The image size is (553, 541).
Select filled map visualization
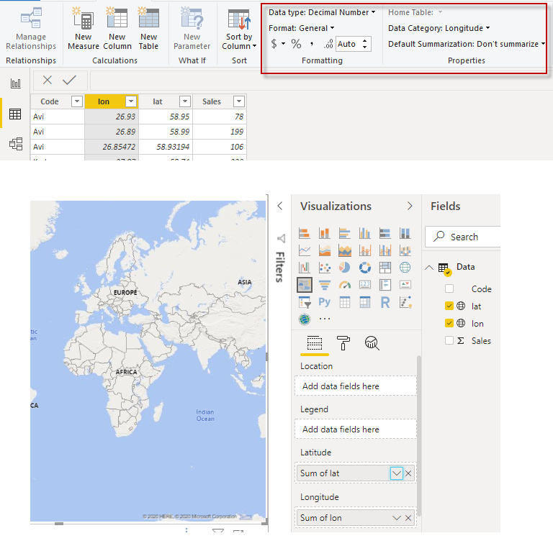pyautogui.click(x=305, y=285)
